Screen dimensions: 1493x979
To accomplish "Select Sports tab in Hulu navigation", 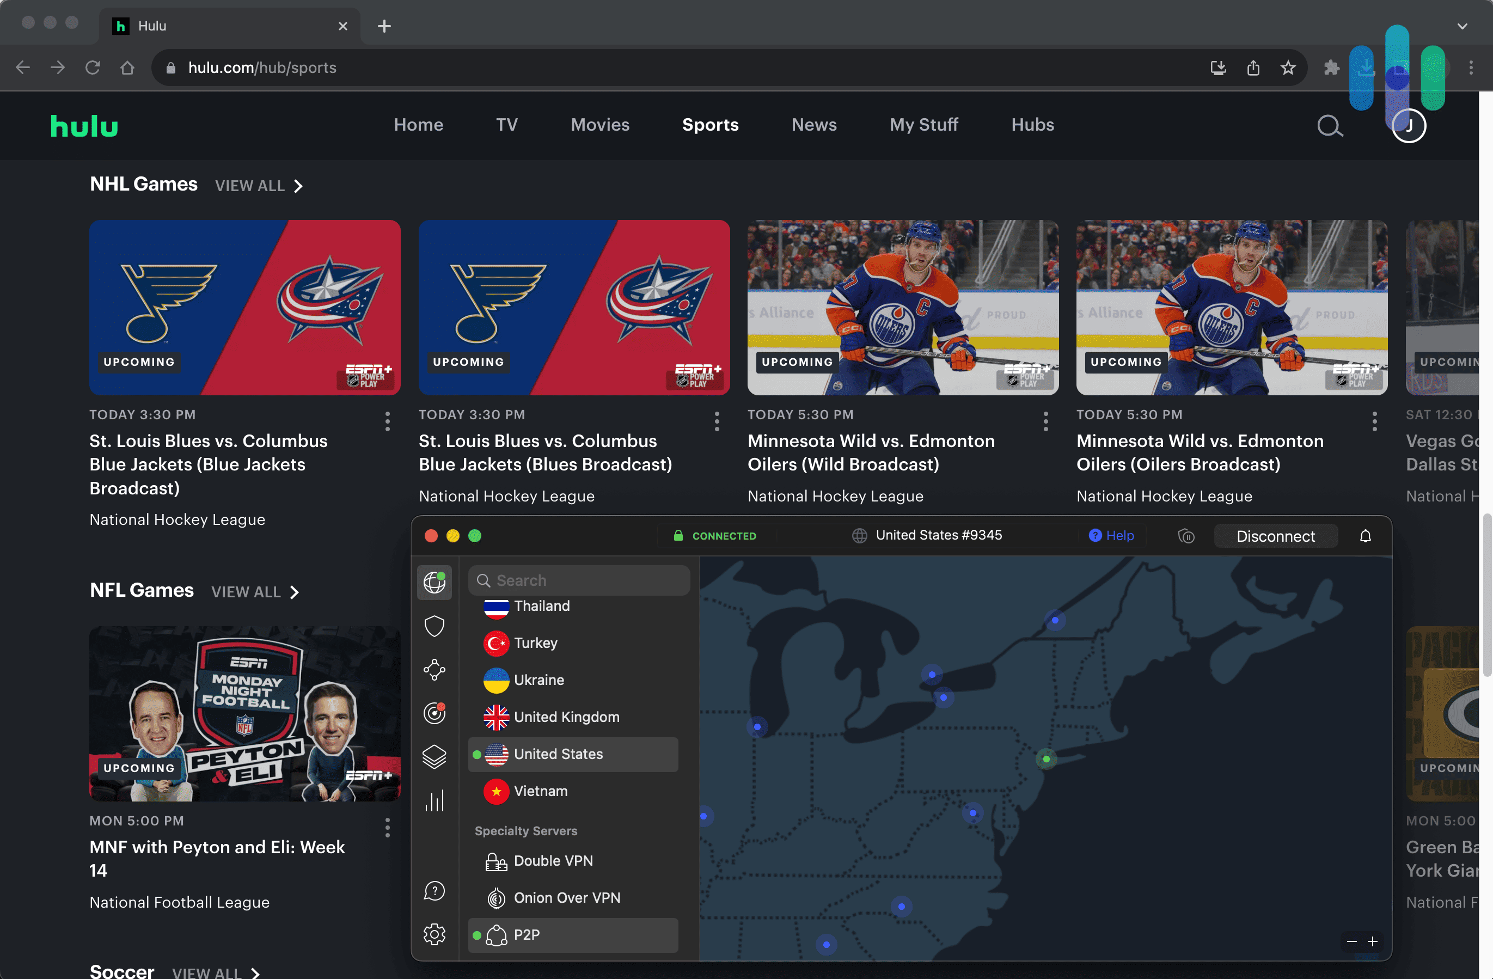I will click(x=710, y=124).
